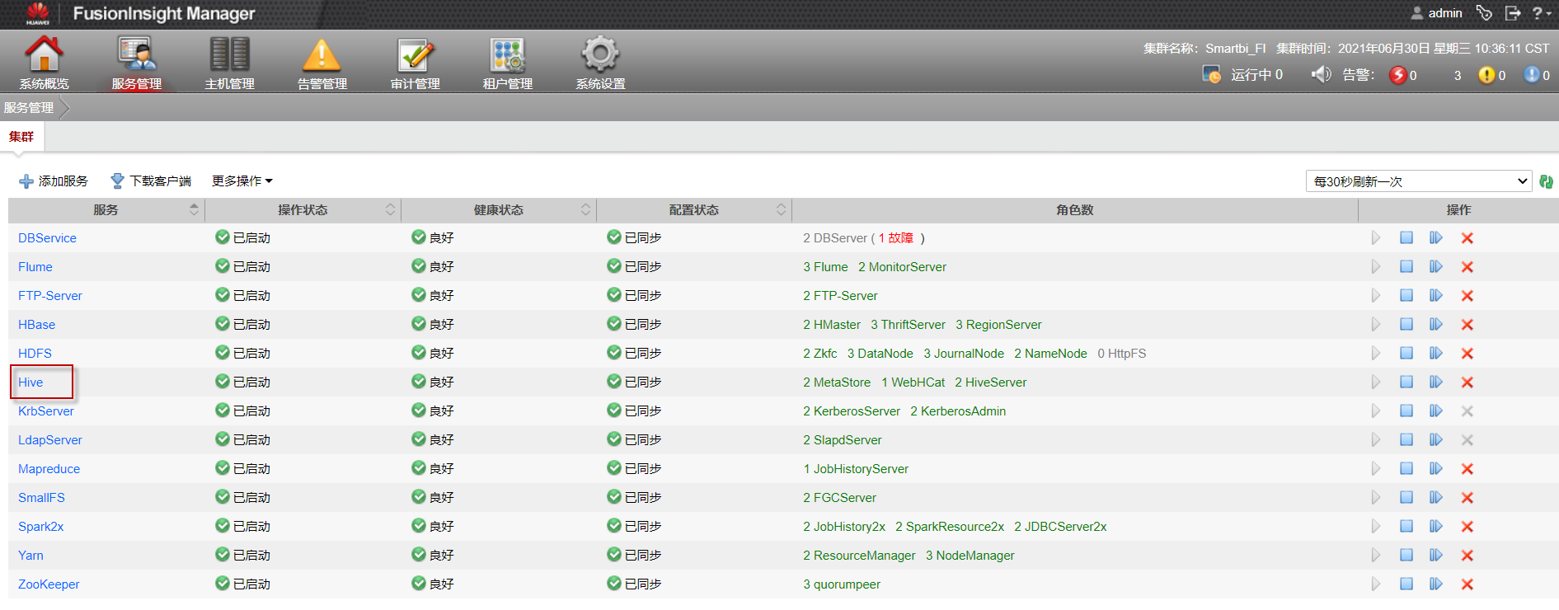Open the HDFS service link
The height and width of the screenshot is (610, 1559).
(x=35, y=354)
